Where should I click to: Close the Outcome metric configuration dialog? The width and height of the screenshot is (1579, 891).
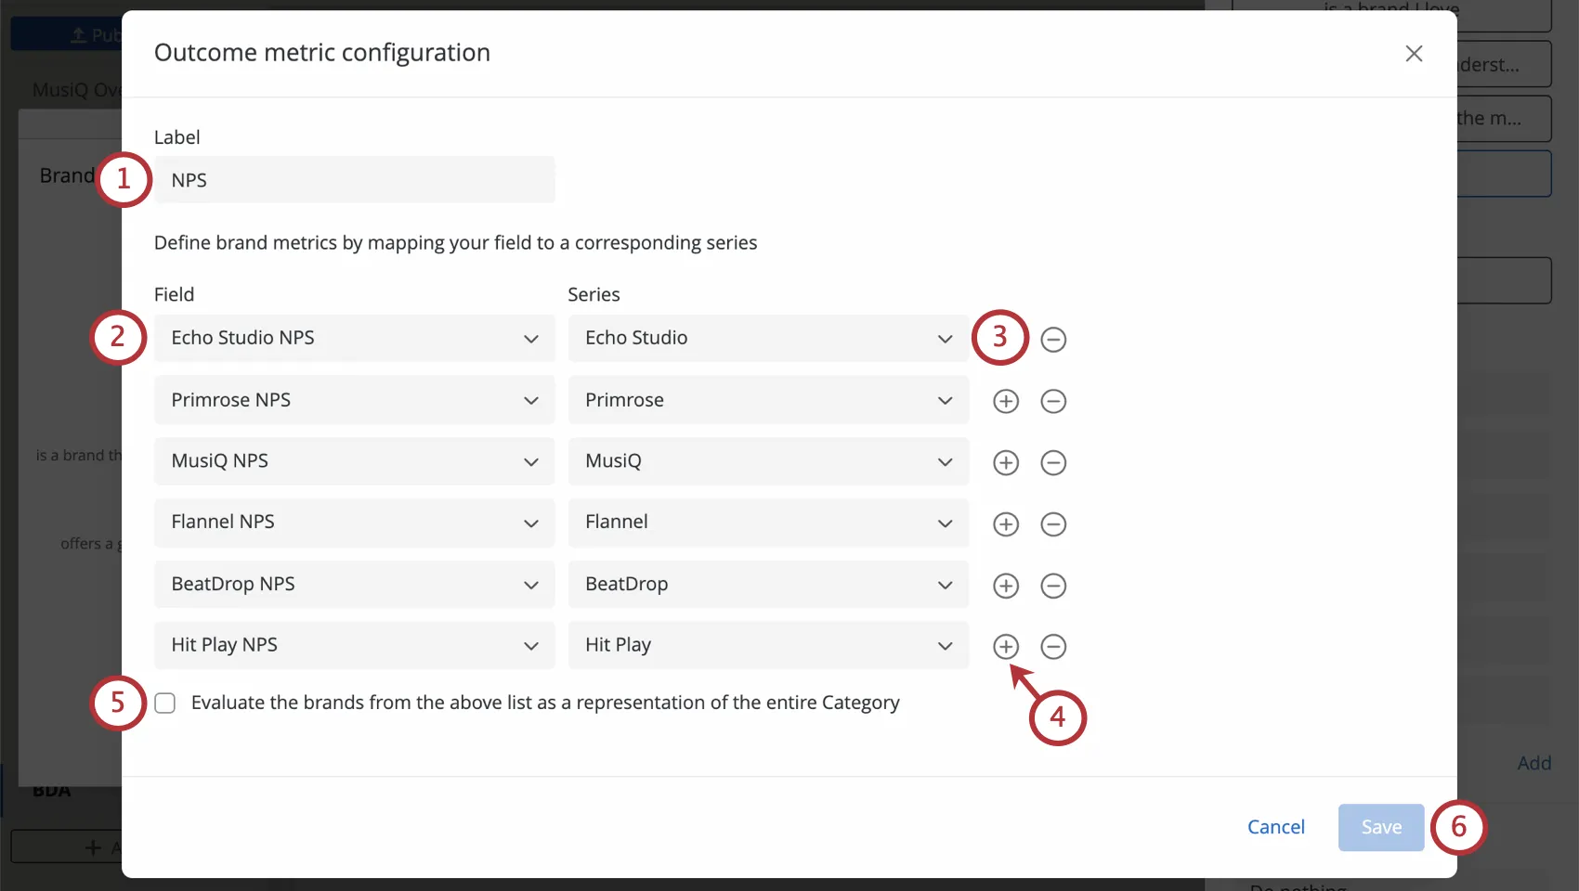click(x=1414, y=53)
